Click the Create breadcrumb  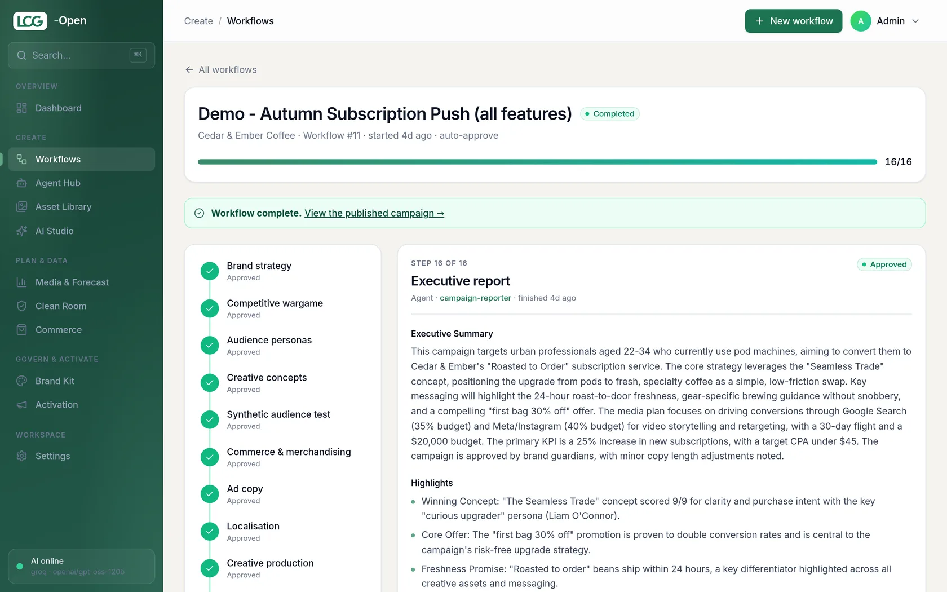tap(198, 21)
